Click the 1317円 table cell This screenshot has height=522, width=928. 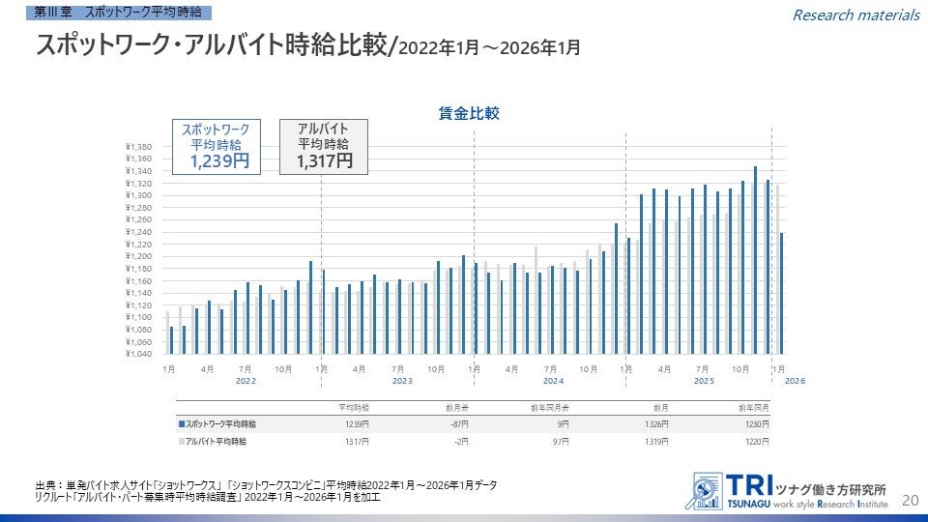(x=357, y=442)
